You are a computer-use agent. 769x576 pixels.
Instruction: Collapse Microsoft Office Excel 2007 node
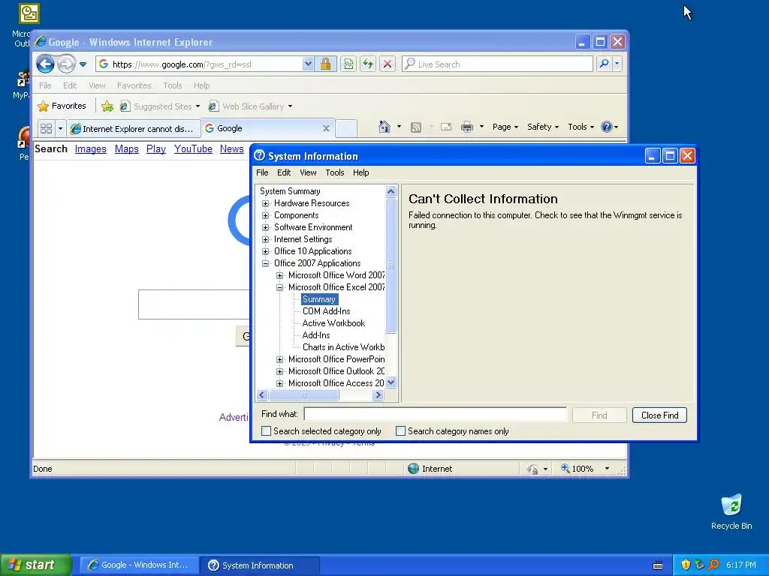pyautogui.click(x=279, y=287)
